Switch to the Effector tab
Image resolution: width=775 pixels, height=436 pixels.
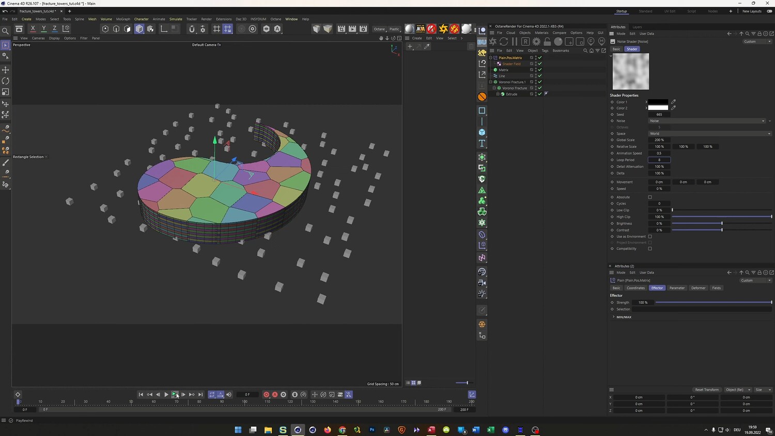click(657, 288)
